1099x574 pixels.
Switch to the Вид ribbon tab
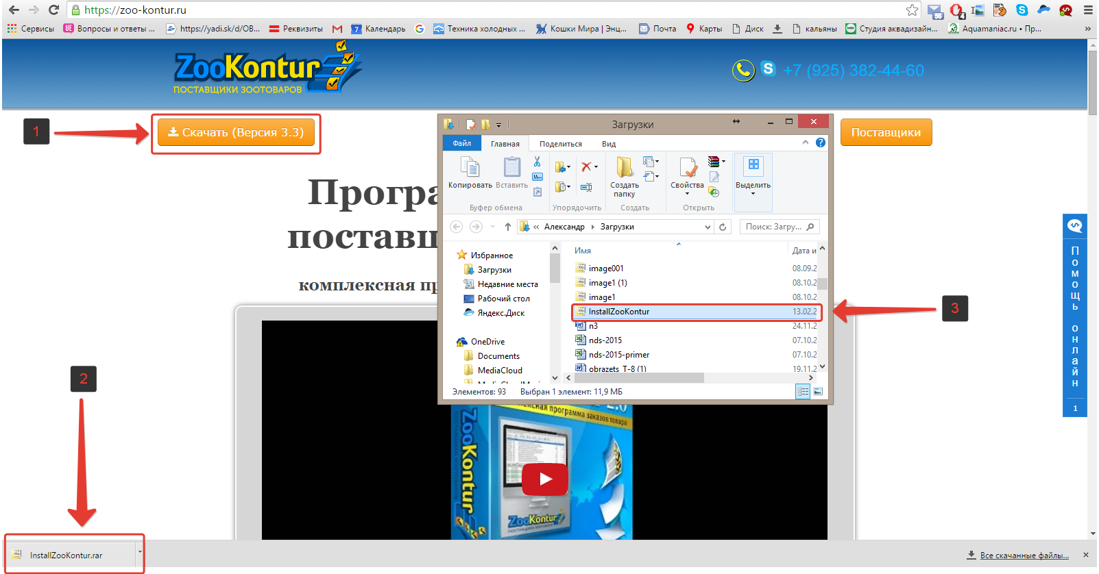[609, 144]
